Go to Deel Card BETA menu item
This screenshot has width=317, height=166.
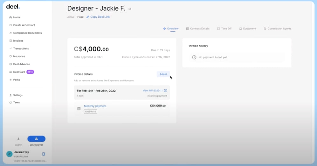21,72
